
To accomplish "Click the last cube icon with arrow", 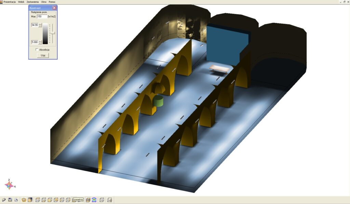I will coord(110,200).
